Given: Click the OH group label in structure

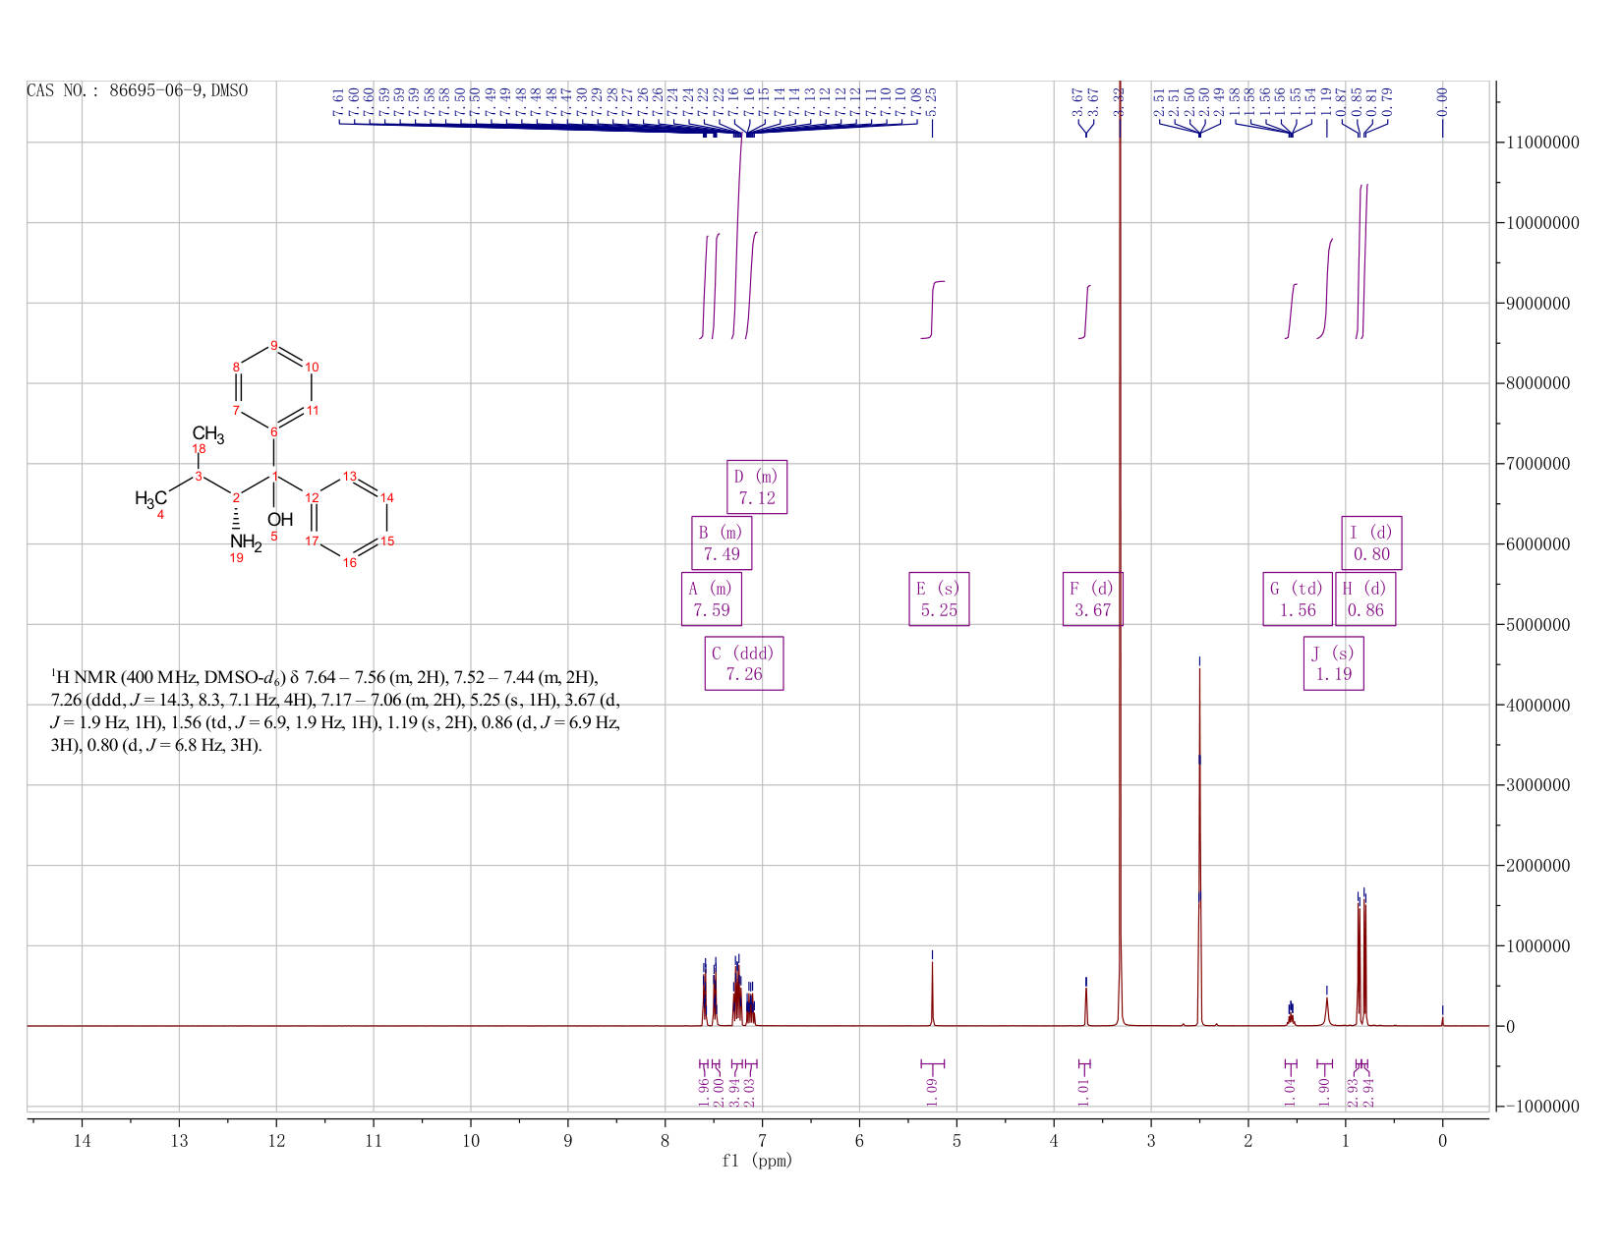Looking at the screenshot, I should tap(279, 519).
